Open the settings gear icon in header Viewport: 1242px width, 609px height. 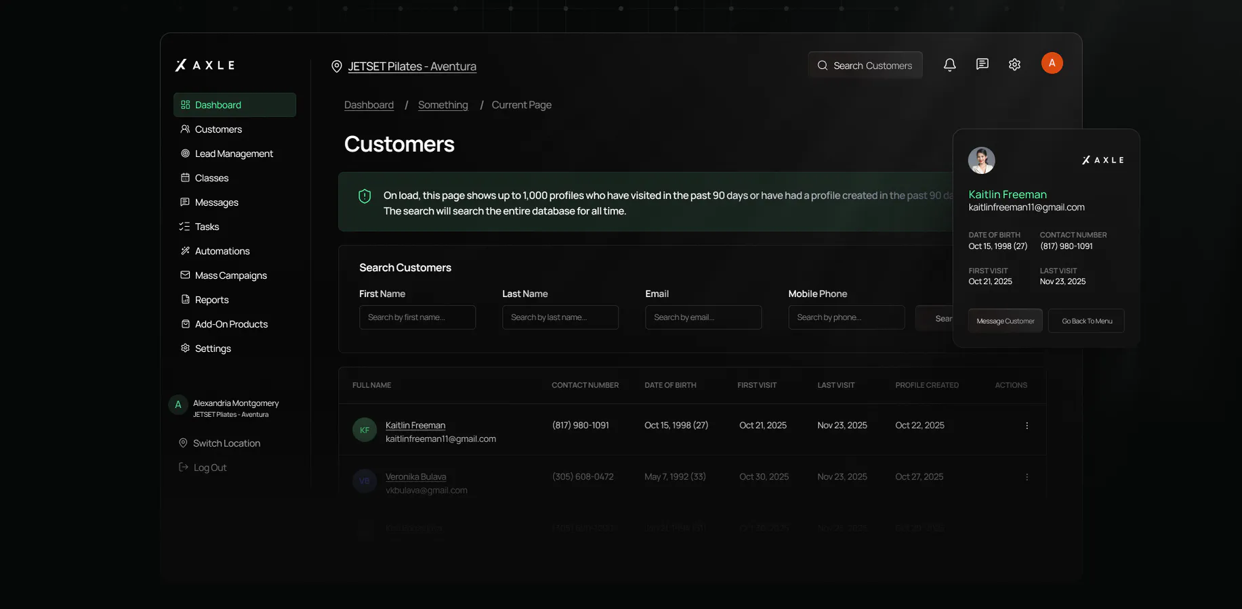(1014, 65)
